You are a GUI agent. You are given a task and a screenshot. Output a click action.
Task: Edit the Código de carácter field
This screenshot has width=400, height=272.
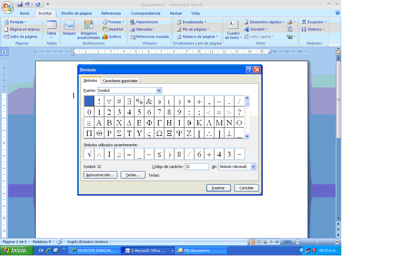tap(197, 167)
